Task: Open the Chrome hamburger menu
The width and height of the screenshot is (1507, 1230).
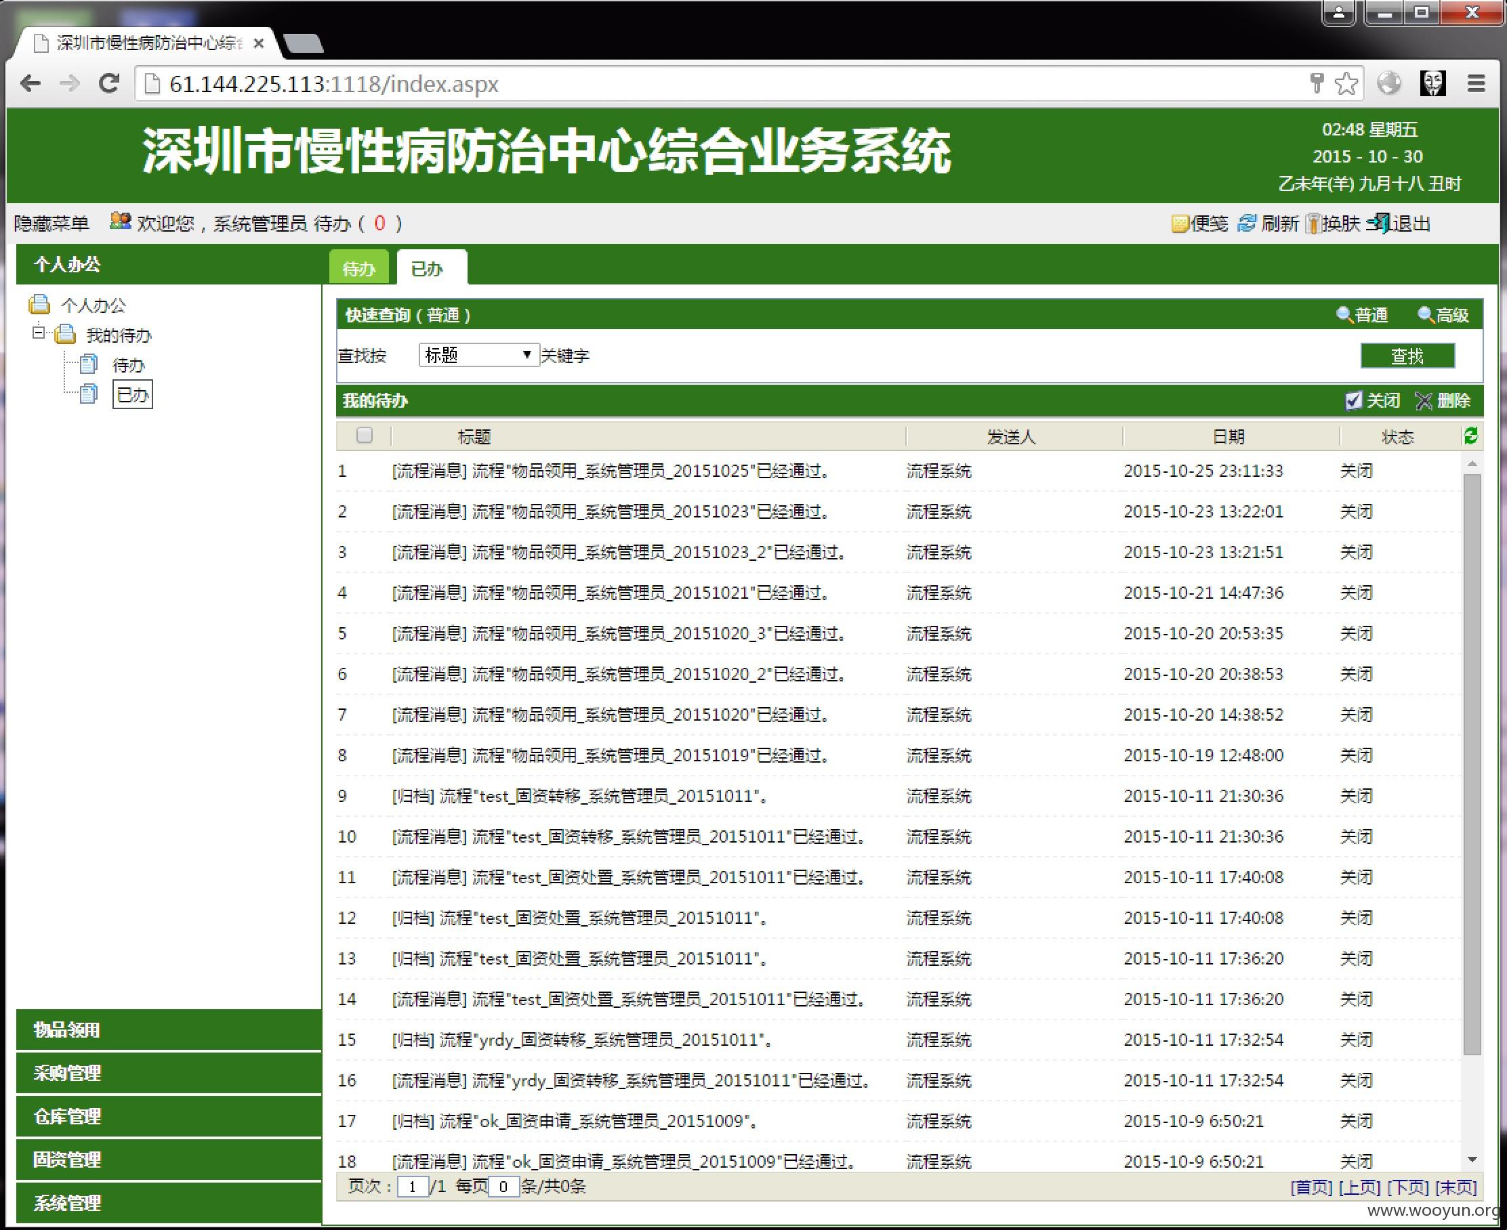Action: click(1476, 83)
